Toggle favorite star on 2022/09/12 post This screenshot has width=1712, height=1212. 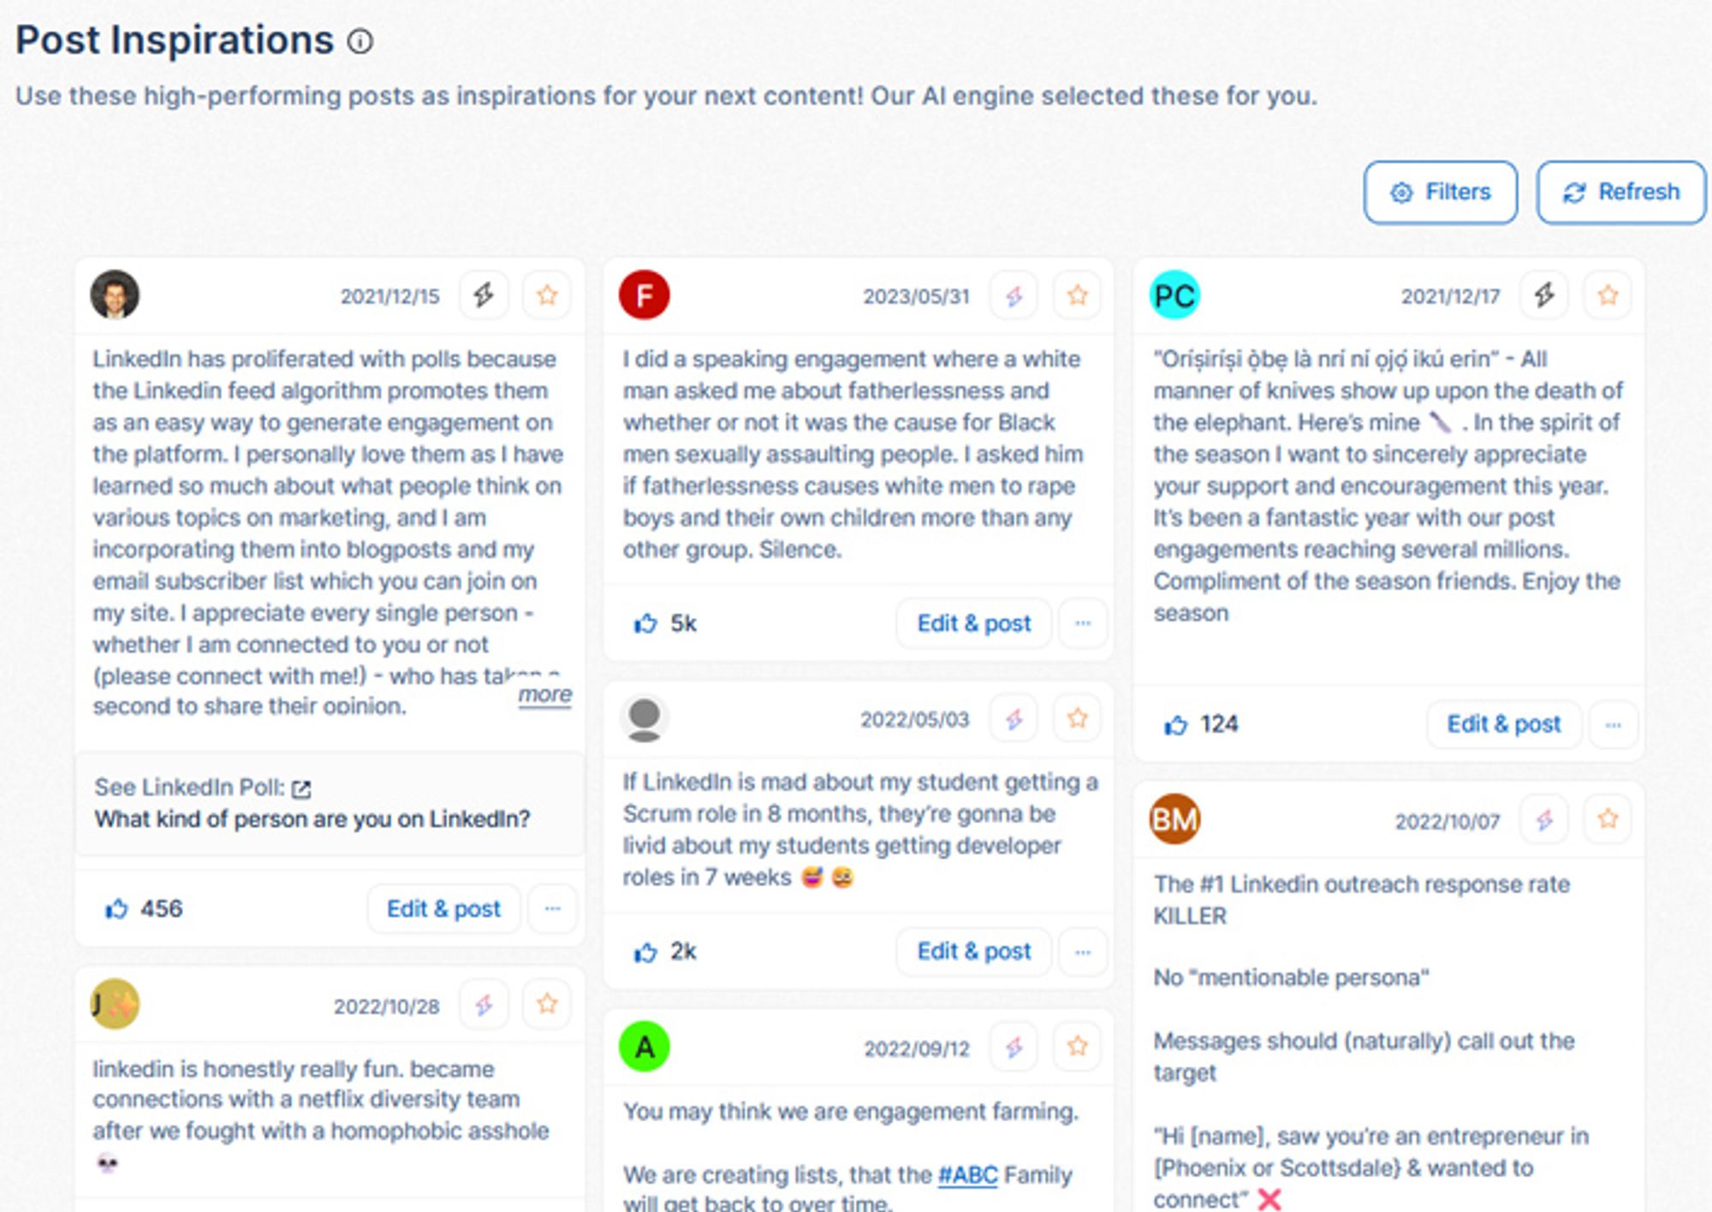pyautogui.click(x=1078, y=1046)
